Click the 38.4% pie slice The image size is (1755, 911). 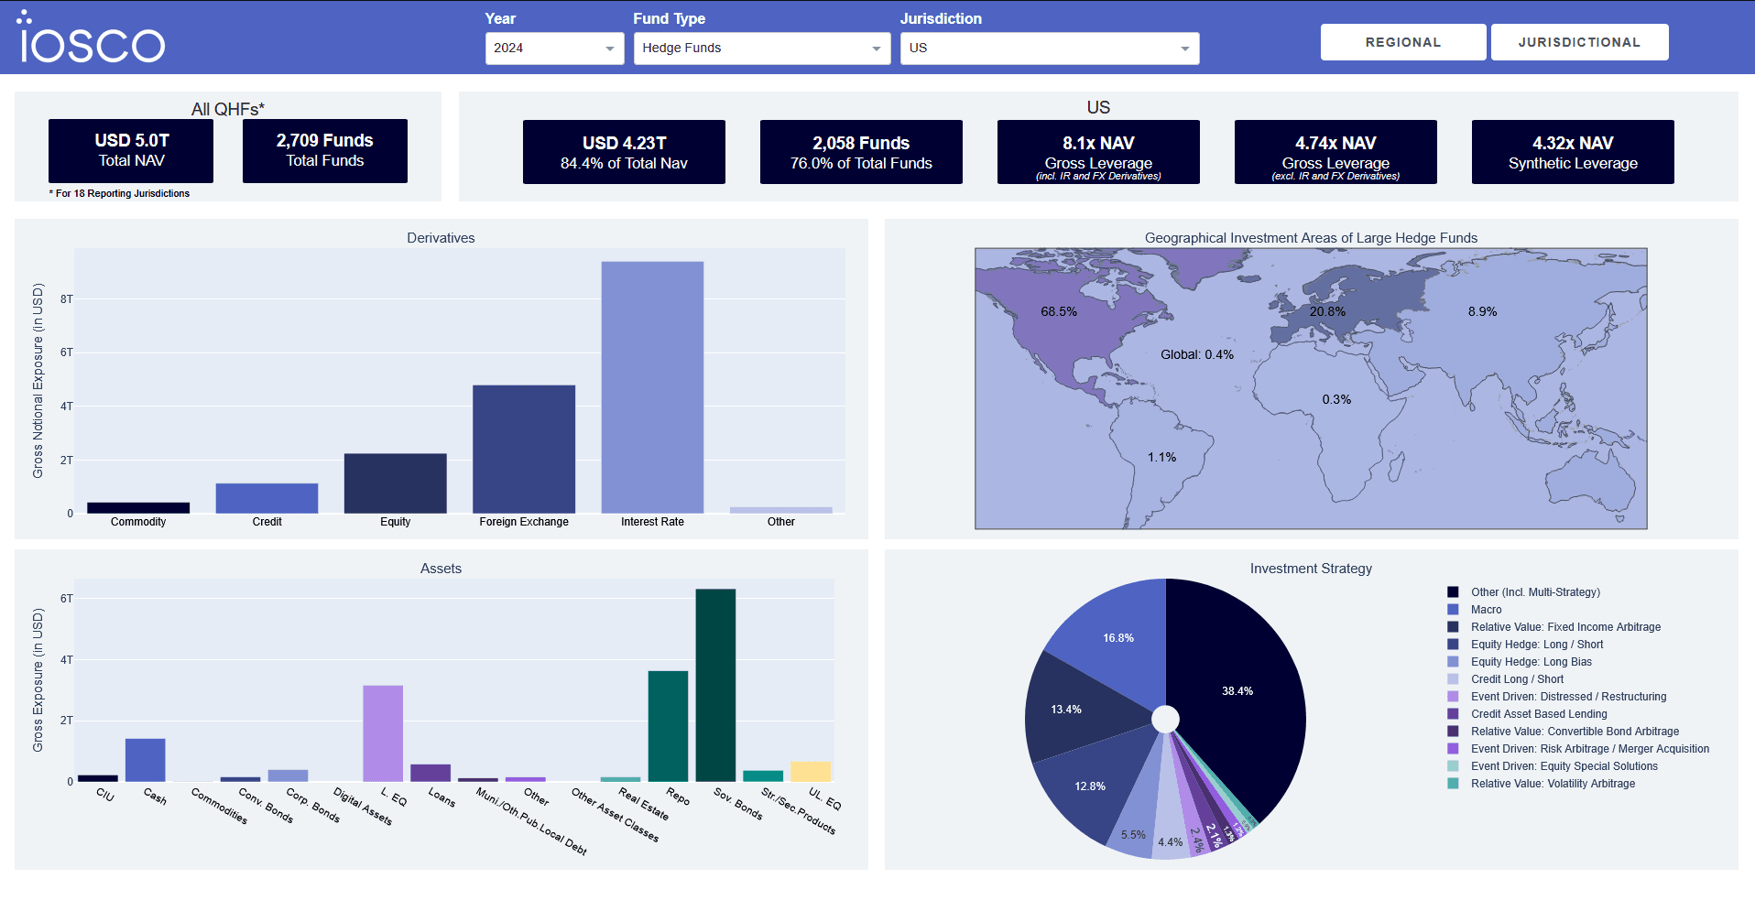tap(1237, 691)
